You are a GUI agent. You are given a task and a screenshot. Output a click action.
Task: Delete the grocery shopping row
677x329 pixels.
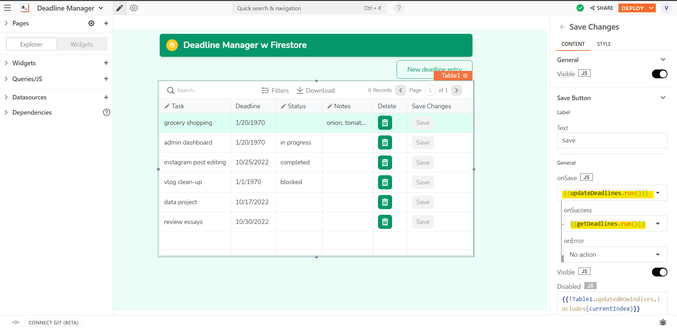(x=385, y=123)
